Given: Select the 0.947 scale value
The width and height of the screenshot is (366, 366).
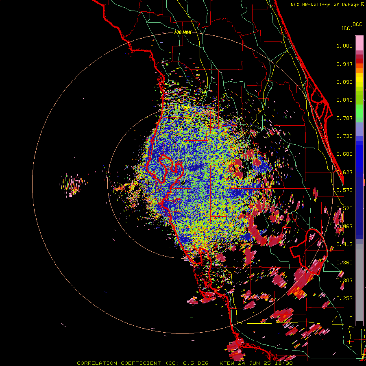Looking at the screenshot, I should click(344, 64).
